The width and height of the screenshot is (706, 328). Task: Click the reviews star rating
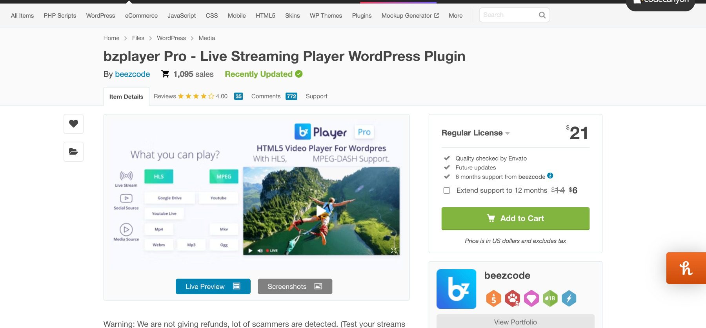point(196,96)
